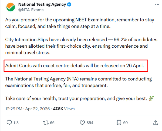
Task: Bookmark the tweet using the bookmark icon
Action: (x=119, y=123)
